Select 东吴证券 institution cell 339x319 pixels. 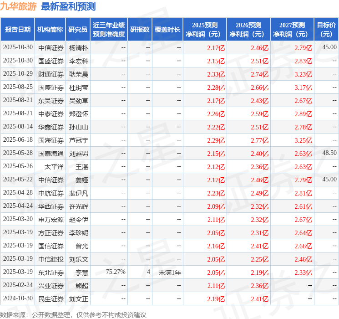[51, 101]
